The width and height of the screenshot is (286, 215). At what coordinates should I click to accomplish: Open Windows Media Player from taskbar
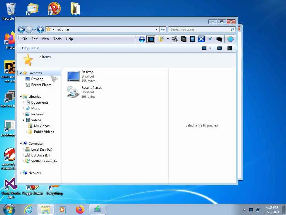point(62,209)
